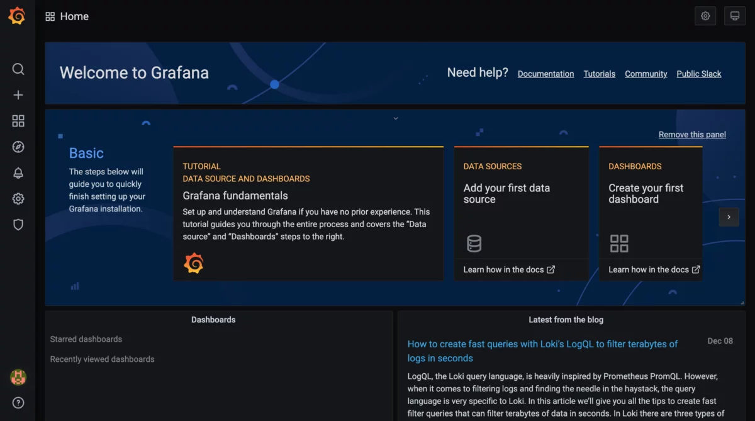Click Latest from the blog panel title
The height and width of the screenshot is (421, 755).
[566, 320]
